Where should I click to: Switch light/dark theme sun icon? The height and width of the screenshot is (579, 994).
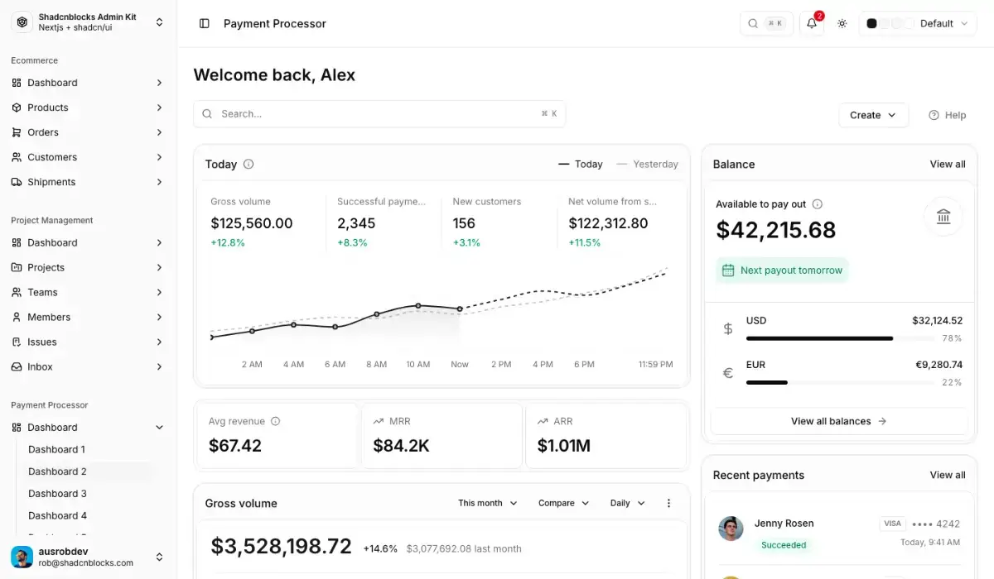[x=842, y=23]
